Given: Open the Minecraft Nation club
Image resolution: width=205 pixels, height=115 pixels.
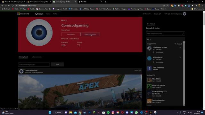Looking at the screenshot, I should 159,85.
